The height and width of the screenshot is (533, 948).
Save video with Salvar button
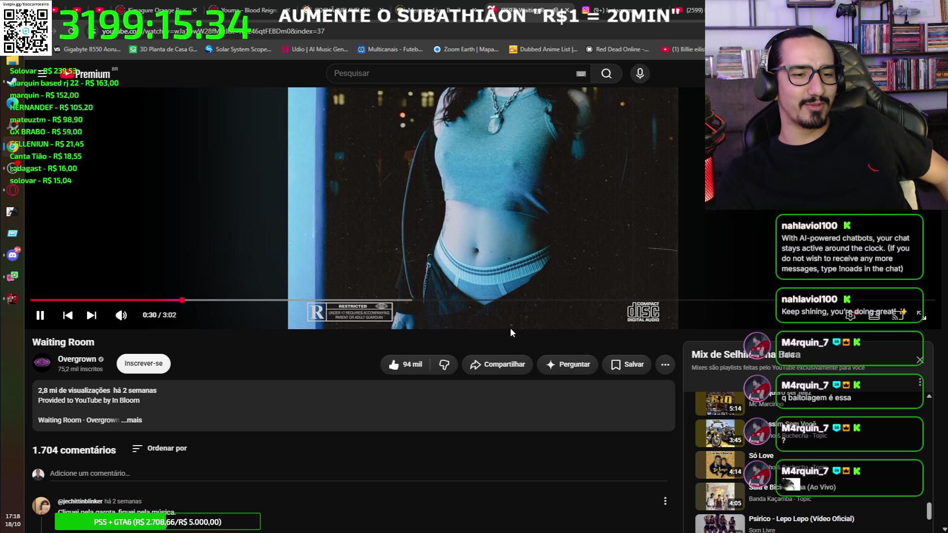pos(627,365)
